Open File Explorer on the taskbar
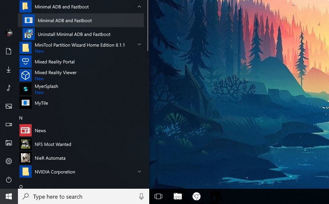Image resolution: width=329 pixels, height=204 pixels. (178, 196)
